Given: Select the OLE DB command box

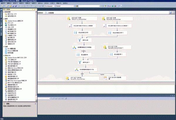Looking at the screenshot, I should click(x=115, y=78).
